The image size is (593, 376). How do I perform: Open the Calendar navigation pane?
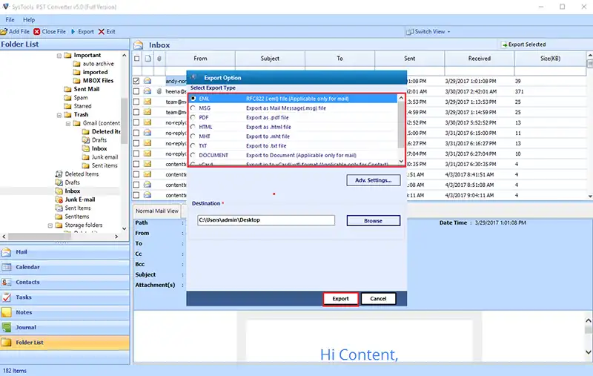(64, 267)
